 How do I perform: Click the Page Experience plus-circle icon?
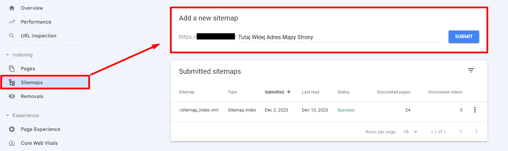pyautogui.click(x=12, y=129)
